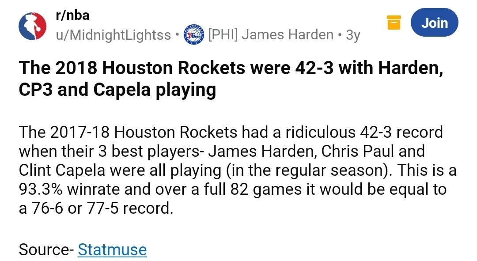Click the 'a 76-6 or 77-5 record.' line
Image resolution: width=477 pixels, height=261 pixels.
pyautogui.click(x=95, y=208)
